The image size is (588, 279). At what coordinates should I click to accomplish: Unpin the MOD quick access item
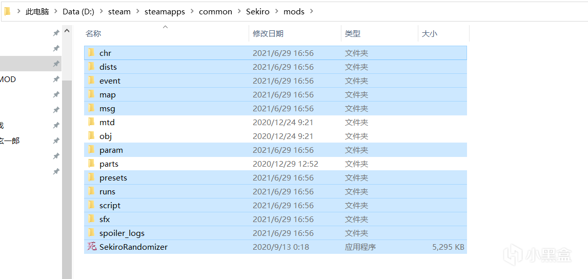(x=56, y=79)
